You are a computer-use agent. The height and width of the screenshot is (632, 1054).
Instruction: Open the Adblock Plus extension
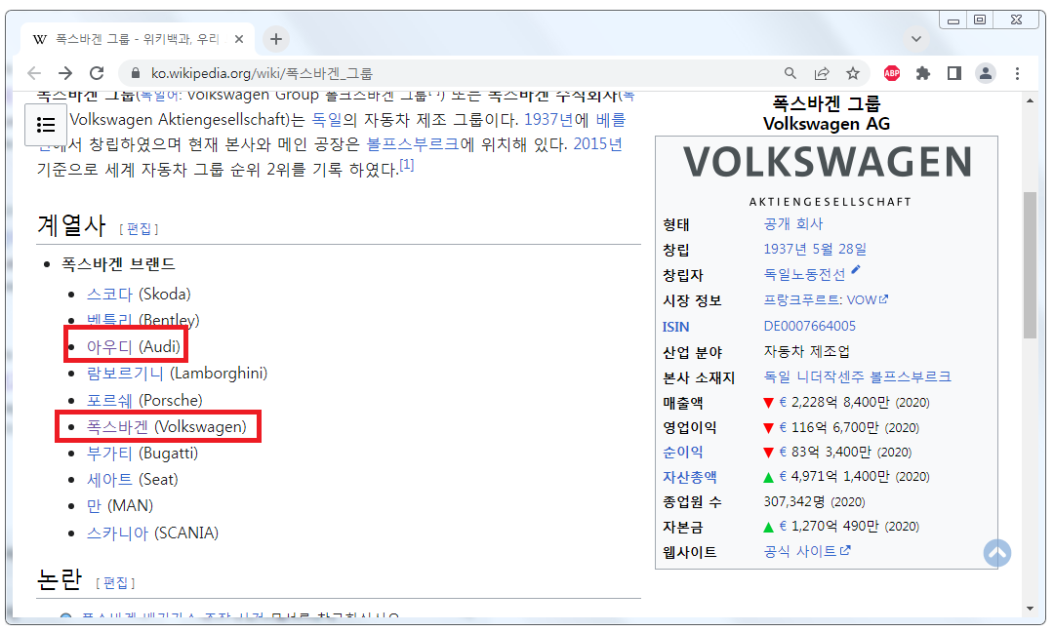point(892,73)
